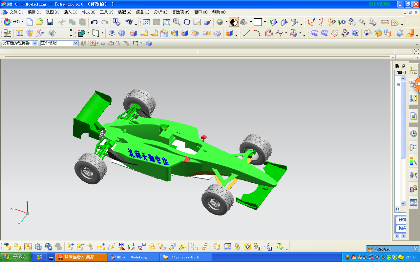Toggle the highlighted black-white shading mode button

(x=234, y=22)
